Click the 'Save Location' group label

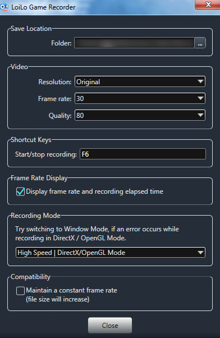[31, 29]
